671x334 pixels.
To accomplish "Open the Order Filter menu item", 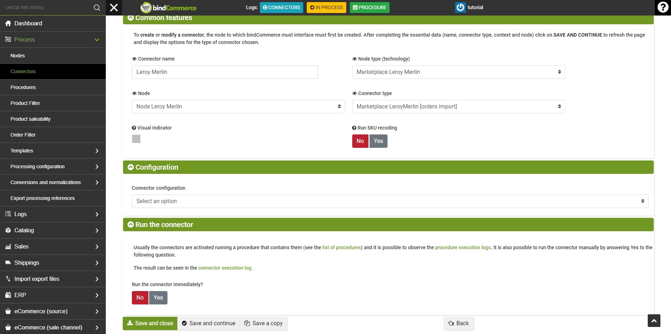I will 53,135.
